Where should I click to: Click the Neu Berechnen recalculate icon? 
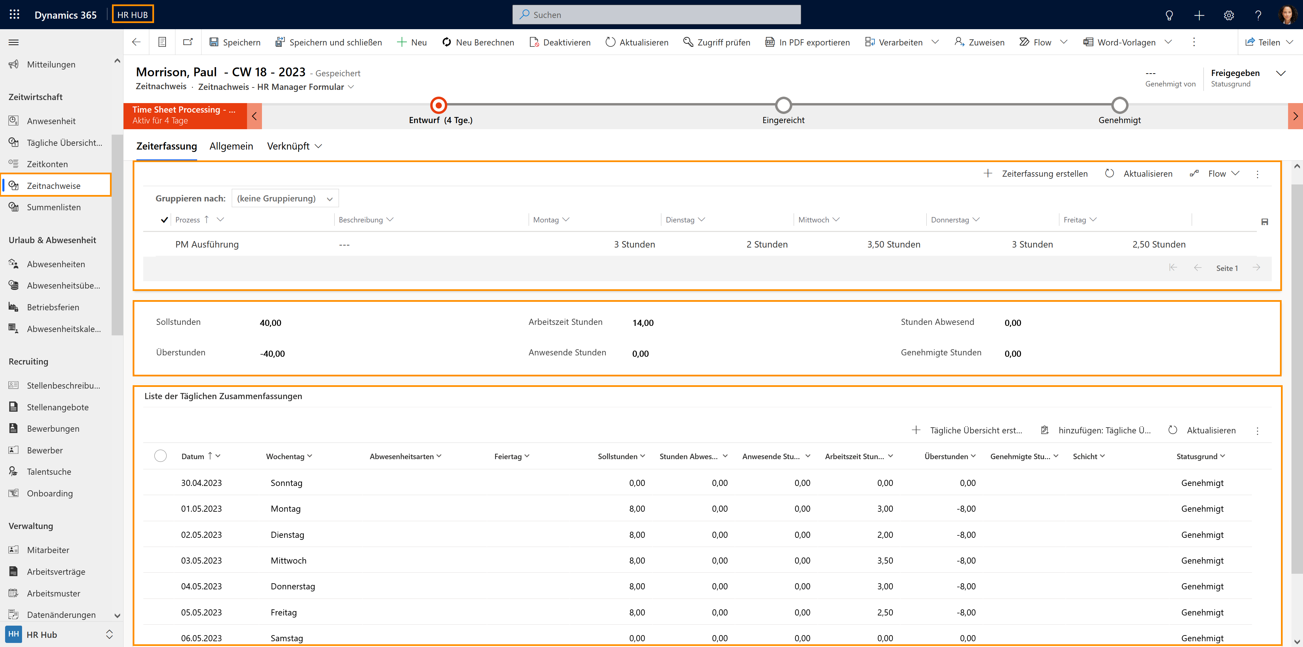tap(446, 42)
